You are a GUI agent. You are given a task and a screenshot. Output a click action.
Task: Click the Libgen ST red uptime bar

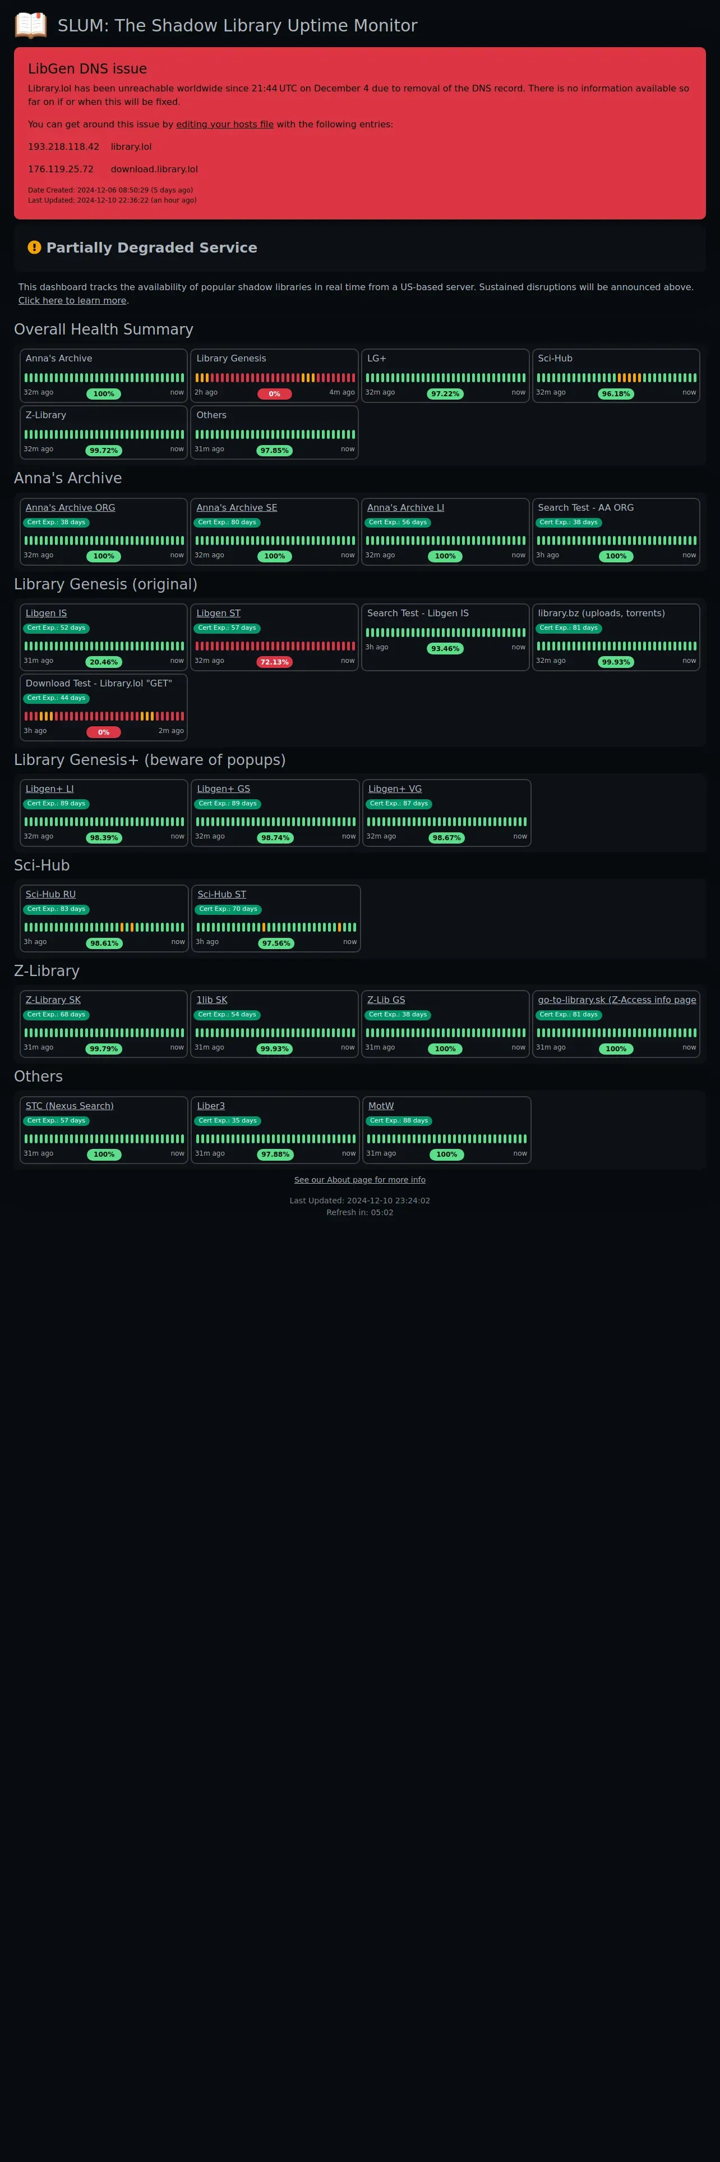[x=275, y=646]
